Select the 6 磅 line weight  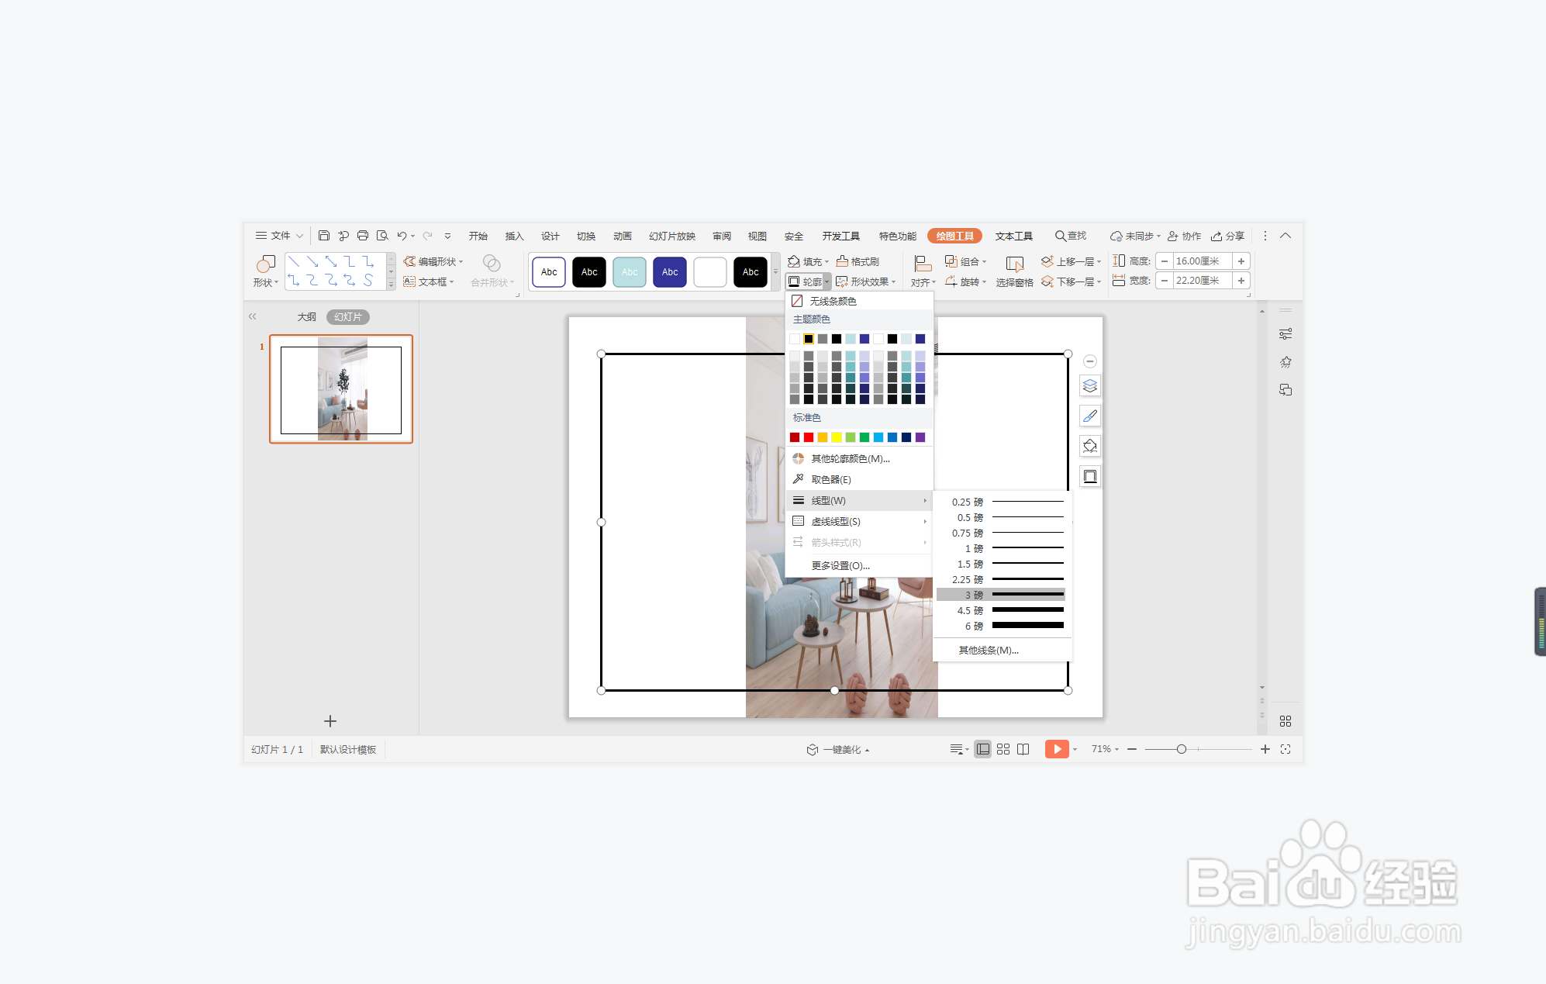tap(1001, 626)
